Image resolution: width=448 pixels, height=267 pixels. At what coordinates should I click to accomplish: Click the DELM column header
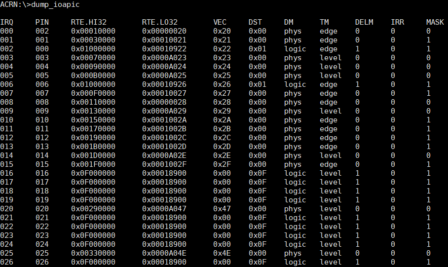point(364,22)
